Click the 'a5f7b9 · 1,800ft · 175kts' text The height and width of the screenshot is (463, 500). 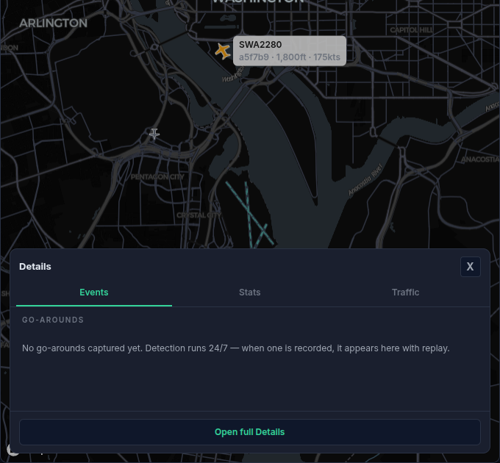pos(290,57)
